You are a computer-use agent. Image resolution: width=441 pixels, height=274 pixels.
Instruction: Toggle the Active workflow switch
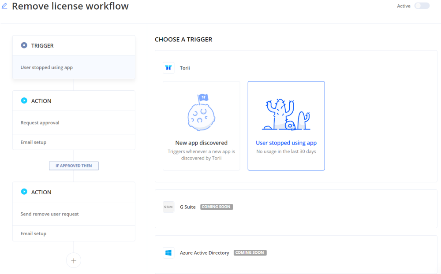click(422, 6)
